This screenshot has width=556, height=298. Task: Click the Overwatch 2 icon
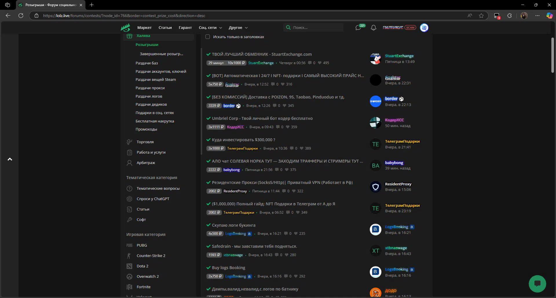click(x=129, y=276)
